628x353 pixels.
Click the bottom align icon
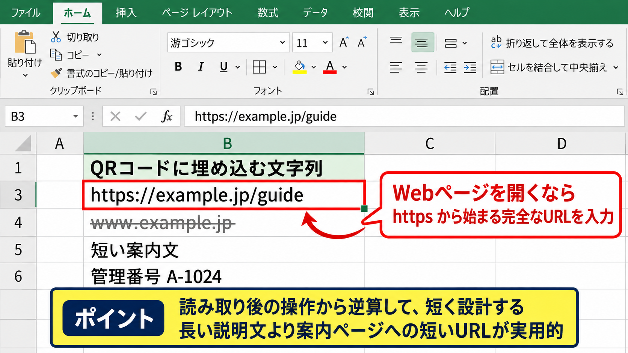pos(451,43)
